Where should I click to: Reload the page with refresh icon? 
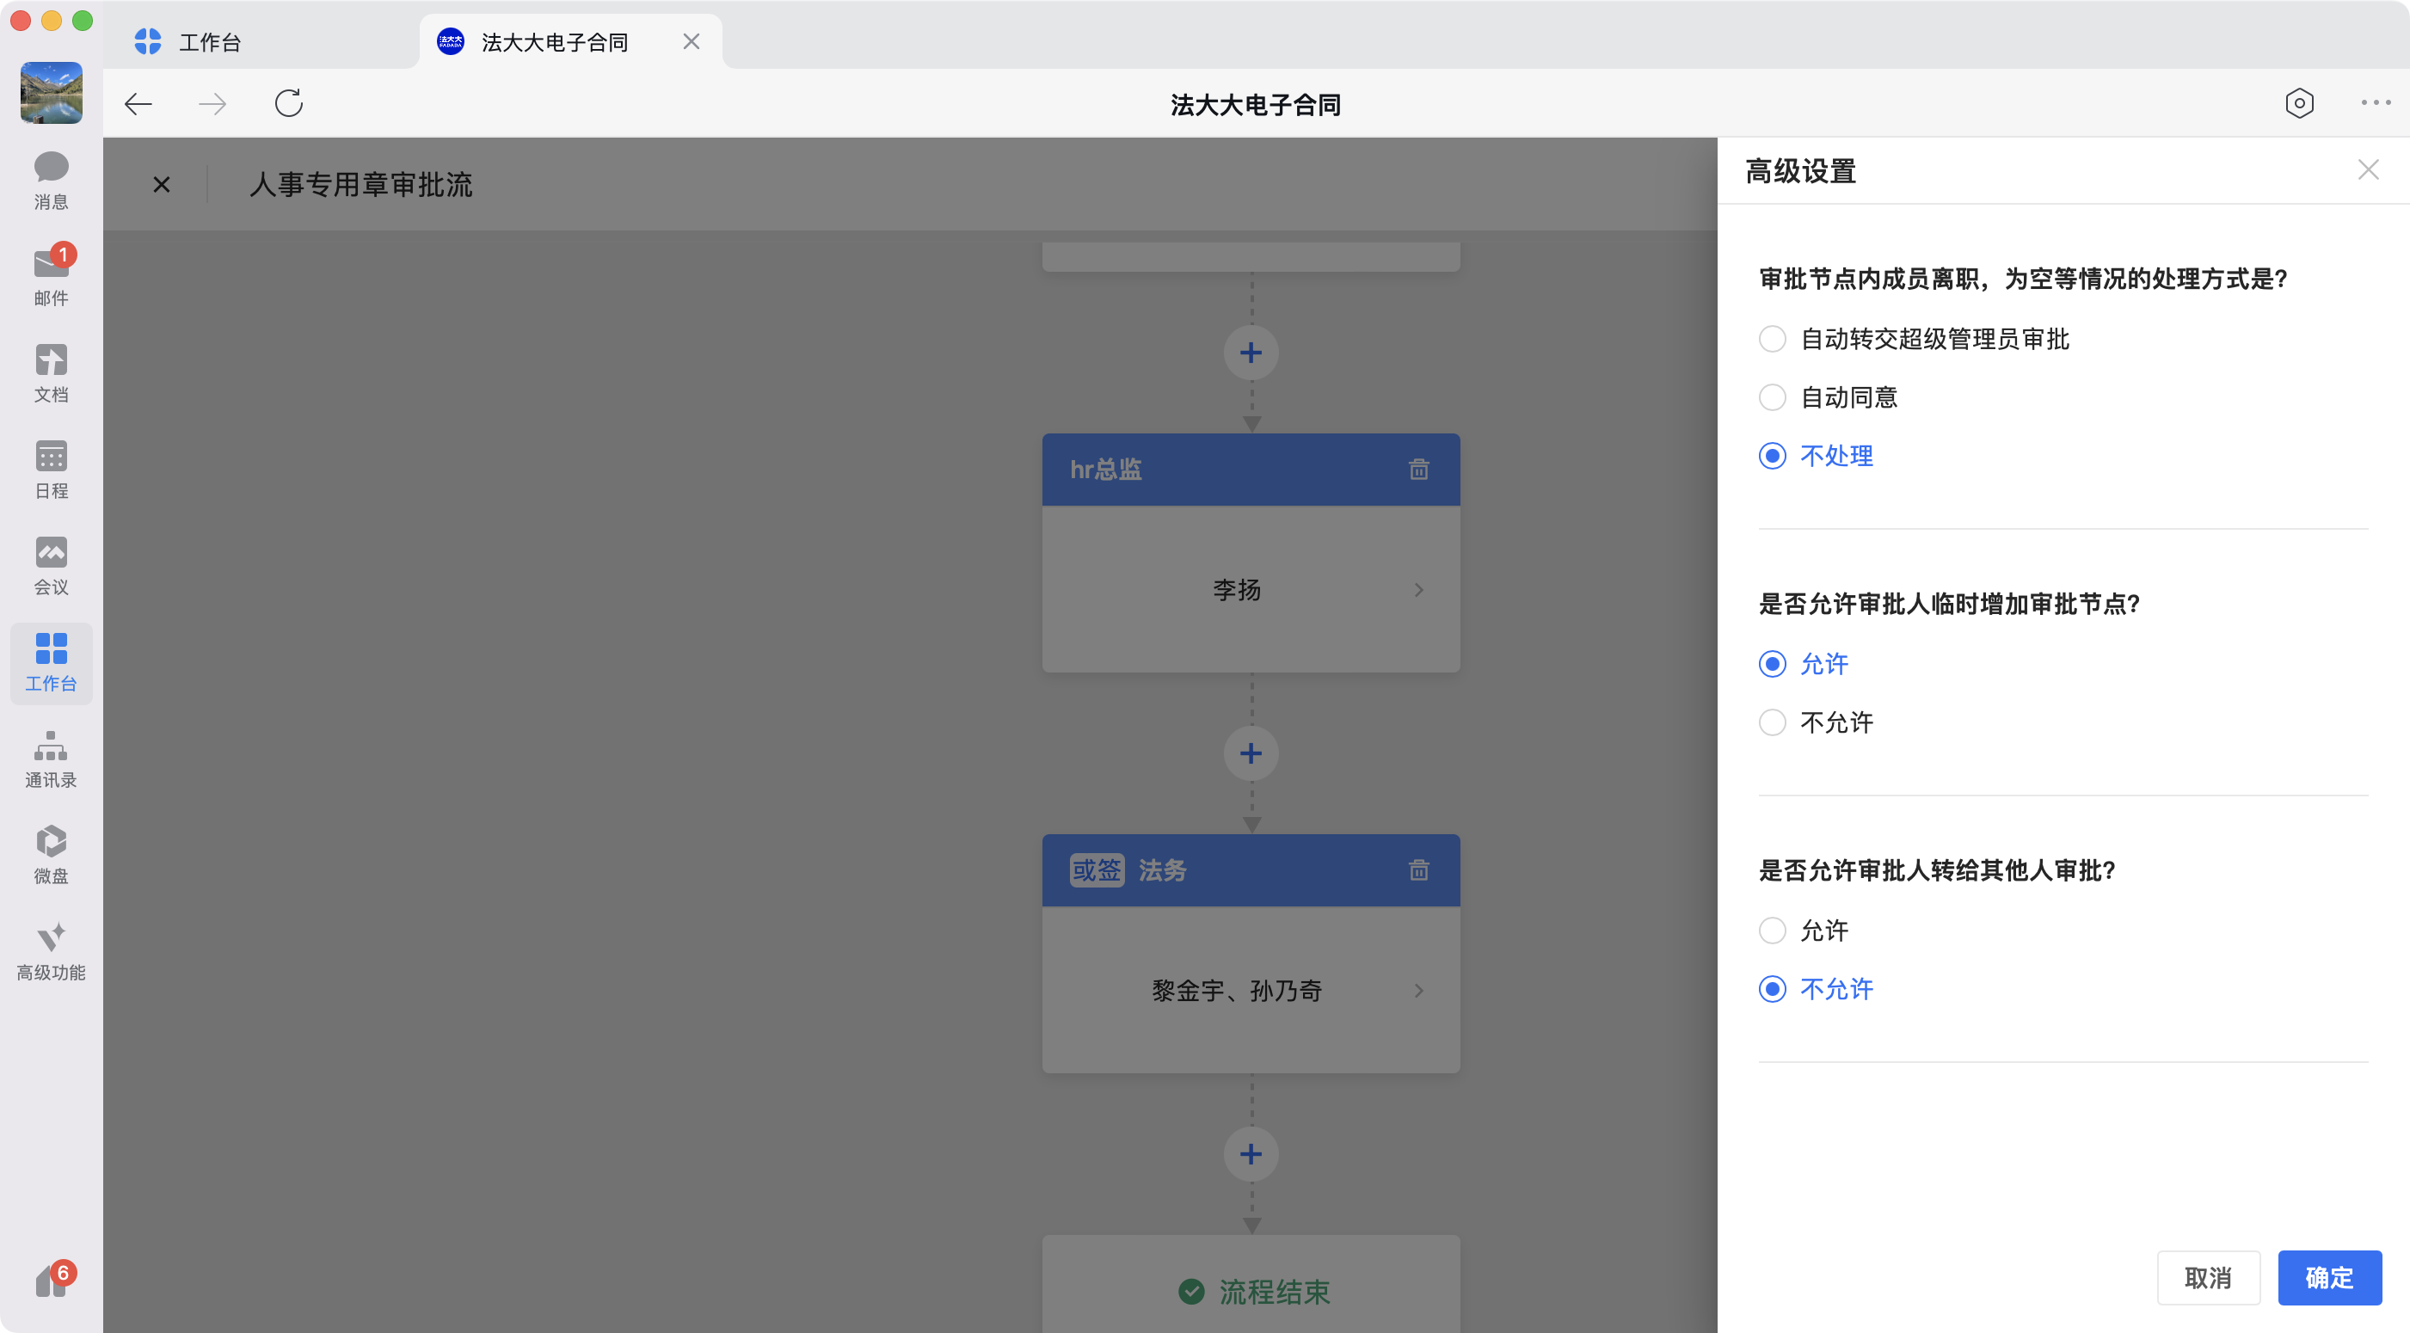(x=288, y=103)
